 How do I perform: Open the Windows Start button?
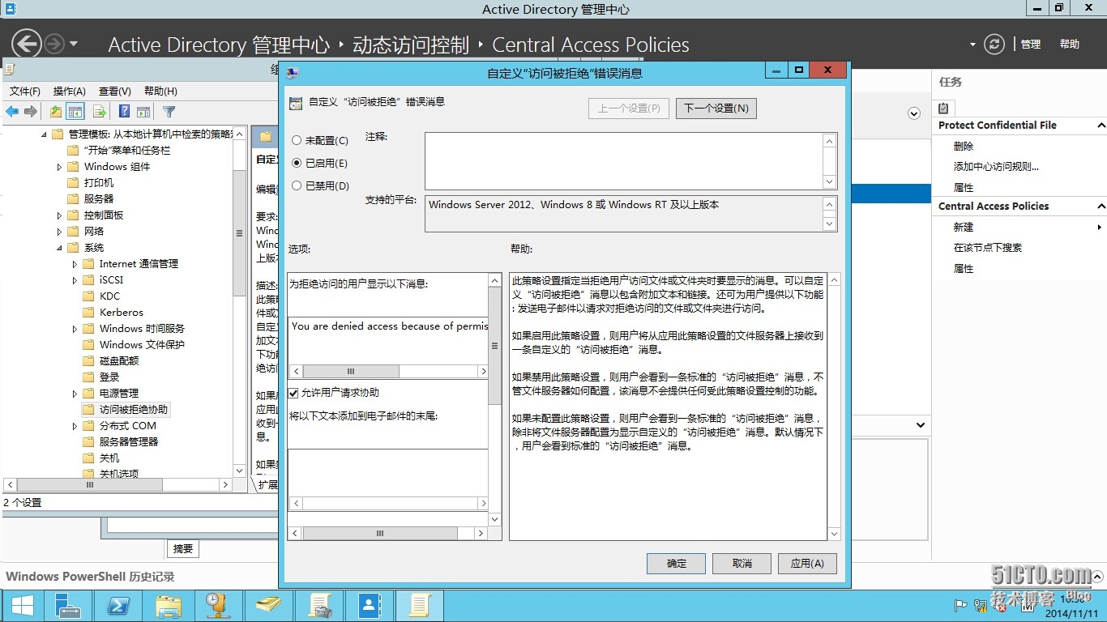pos(22,606)
